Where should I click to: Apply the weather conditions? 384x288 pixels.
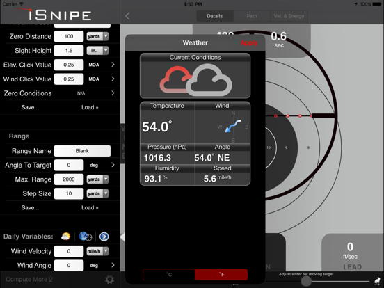coord(249,43)
